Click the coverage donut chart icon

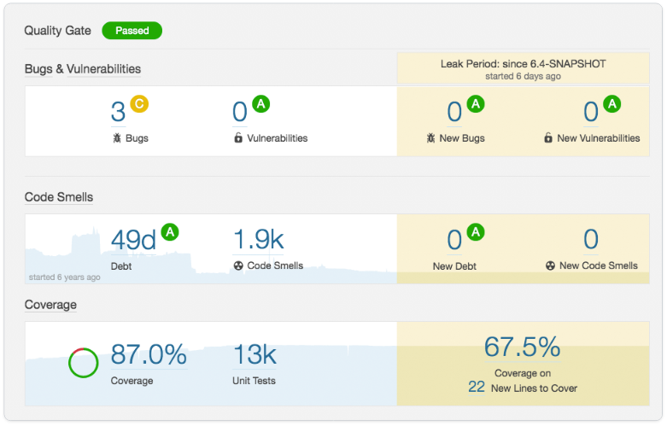83,363
